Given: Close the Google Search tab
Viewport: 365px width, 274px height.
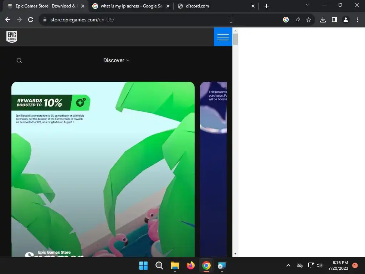Looking at the screenshot, I should [168, 6].
